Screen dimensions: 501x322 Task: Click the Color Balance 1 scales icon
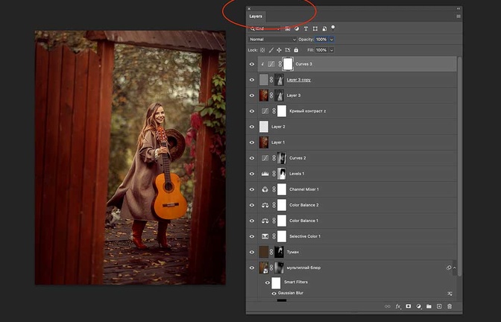tap(265, 221)
